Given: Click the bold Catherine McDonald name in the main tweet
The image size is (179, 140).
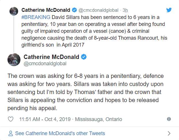Looking at the screenshot, I should pyautogui.click(x=51, y=57).
